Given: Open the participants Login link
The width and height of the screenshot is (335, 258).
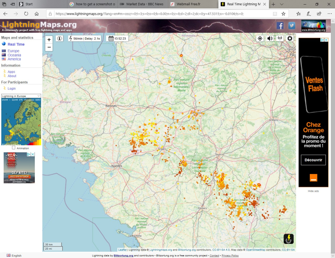Looking at the screenshot, I should pyautogui.click(x=12, y=89).
